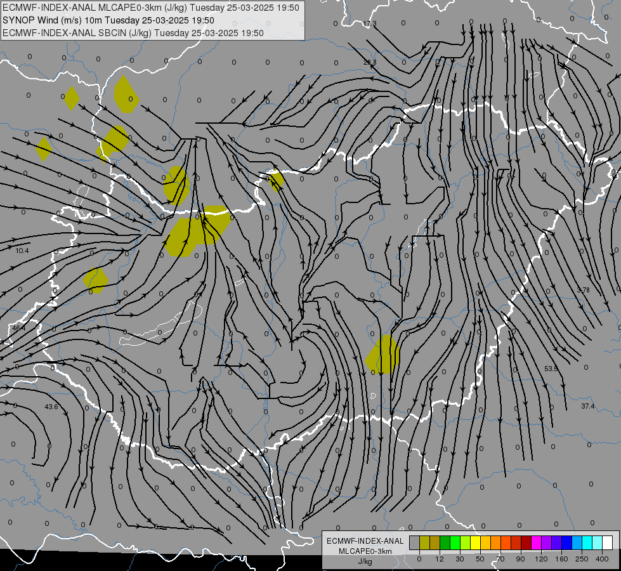Click the white legend swatch
Screen dimensions: 621x571
(x=608, y=542)
